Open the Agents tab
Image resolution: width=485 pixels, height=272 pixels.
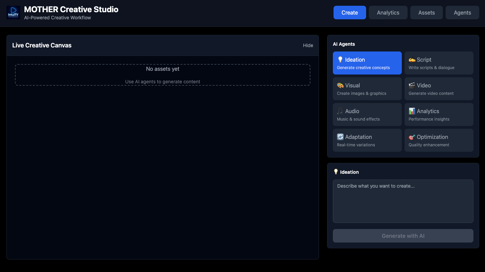point(462,13)
